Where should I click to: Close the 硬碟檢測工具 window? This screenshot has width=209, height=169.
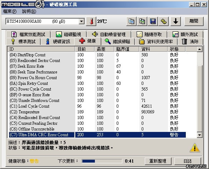point(204,5)
